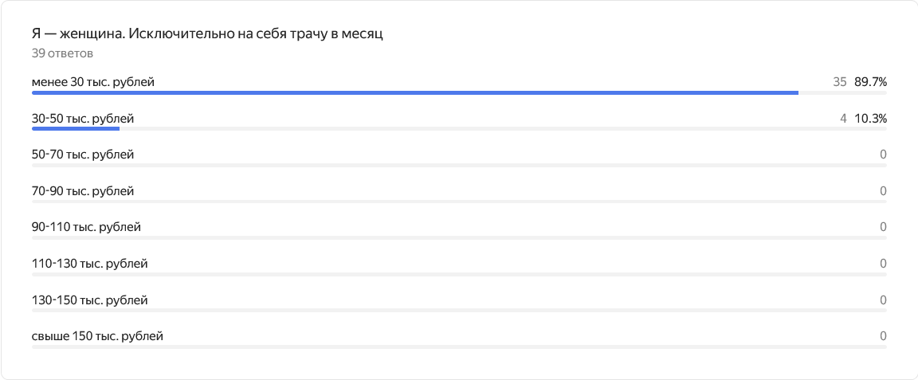The width and height of the screenshot is (918, 380).
Task: Click the count 35 next to 89.7%
Action: [840, 83]
